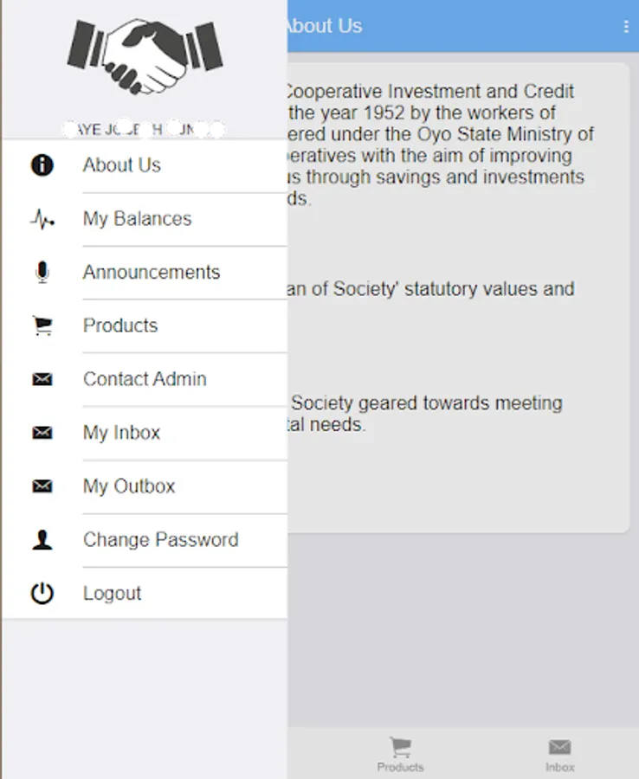
Task: Choose Logout from the drawer
Action: (112, 594)
